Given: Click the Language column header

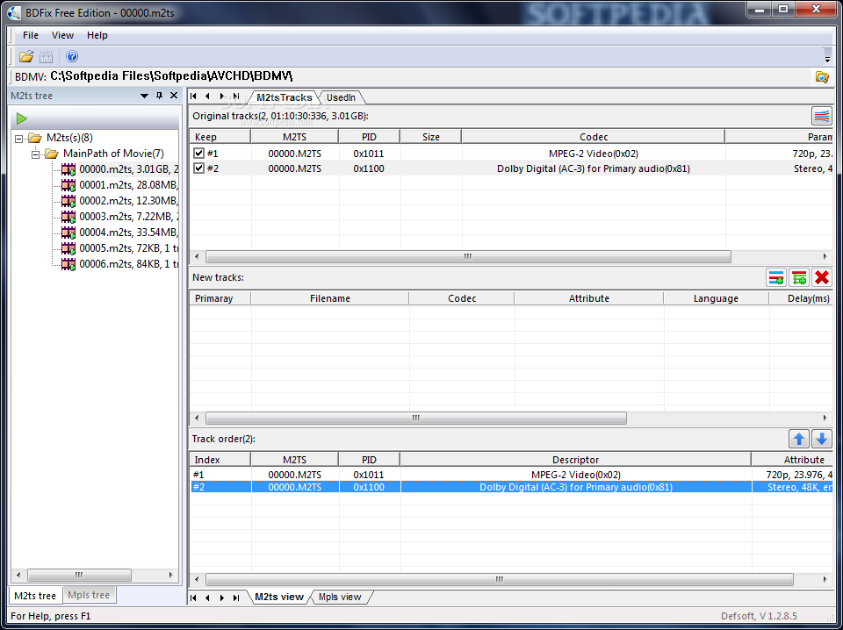Looking at the screenshot, I should 716,298.
